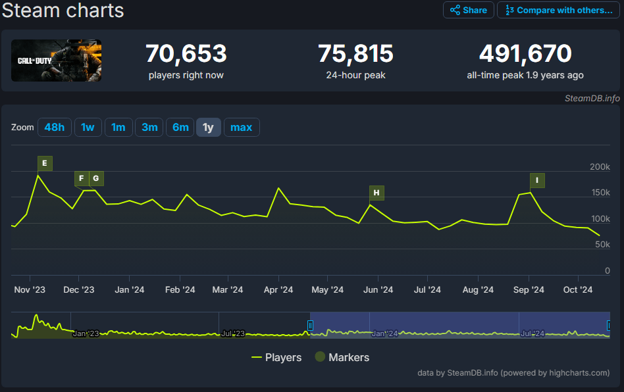Click the Apr '24 axis label
The image size is (624, 392).
(278, 290)
